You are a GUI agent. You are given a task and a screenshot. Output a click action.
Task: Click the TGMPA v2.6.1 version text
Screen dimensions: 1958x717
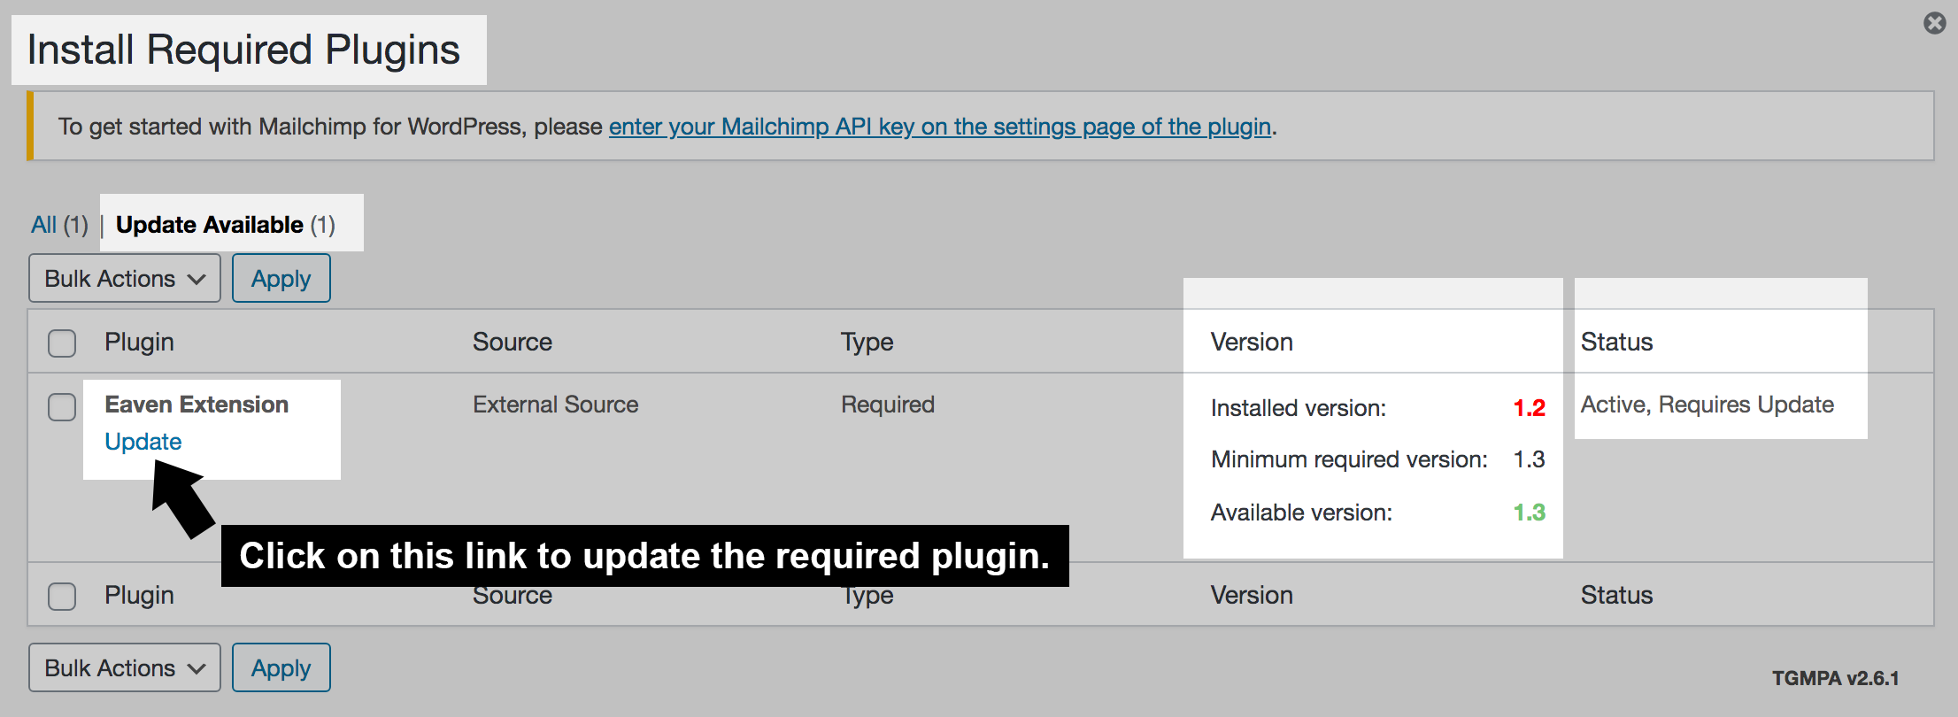pos(1835,678)
